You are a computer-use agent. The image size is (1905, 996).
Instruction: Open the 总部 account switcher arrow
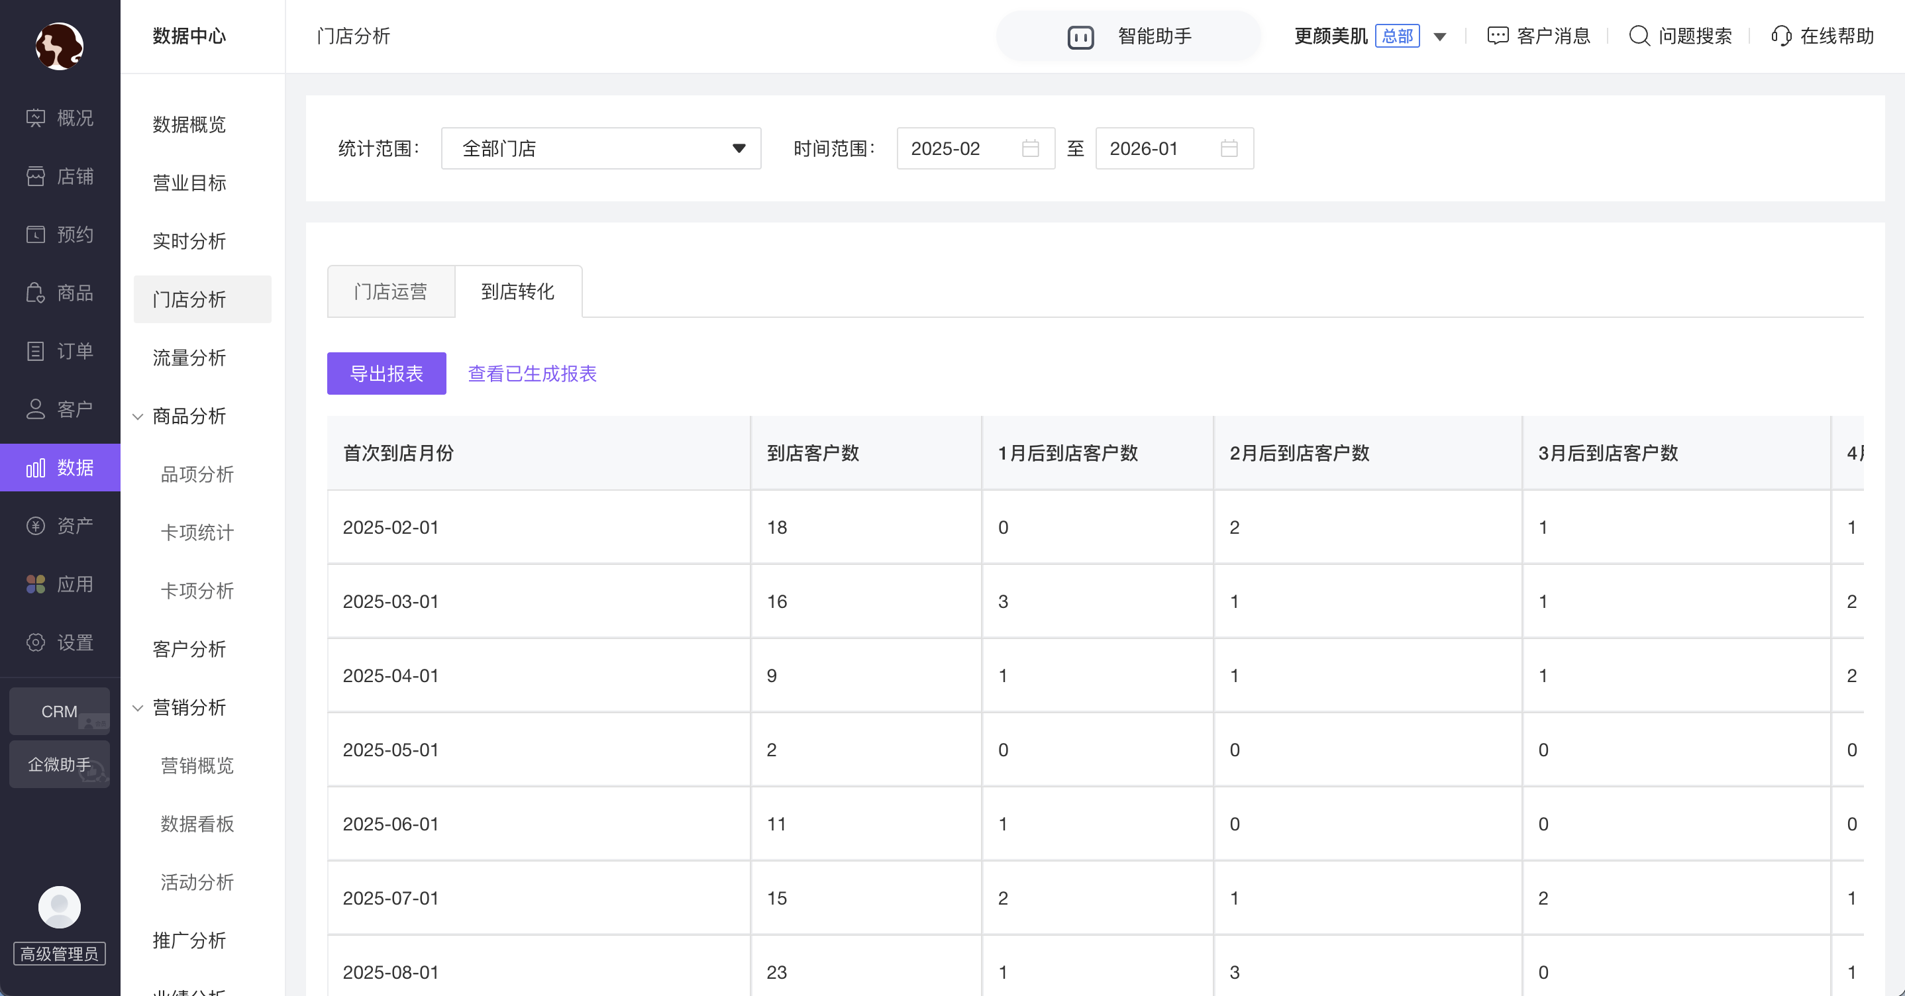[x=1439, y=37]
